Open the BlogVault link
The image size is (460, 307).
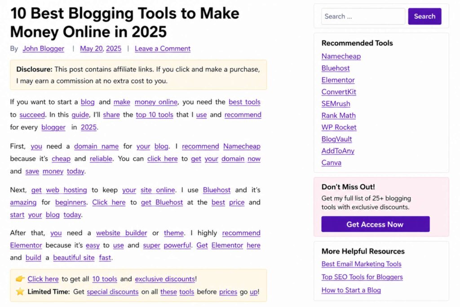point(336,139)
